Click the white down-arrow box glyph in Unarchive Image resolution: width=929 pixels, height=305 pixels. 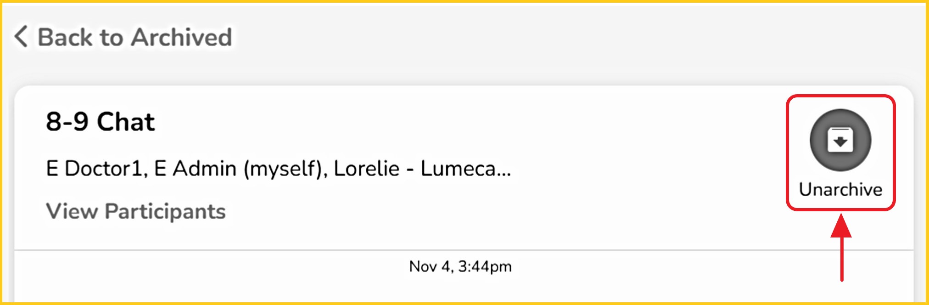(840, 140)
